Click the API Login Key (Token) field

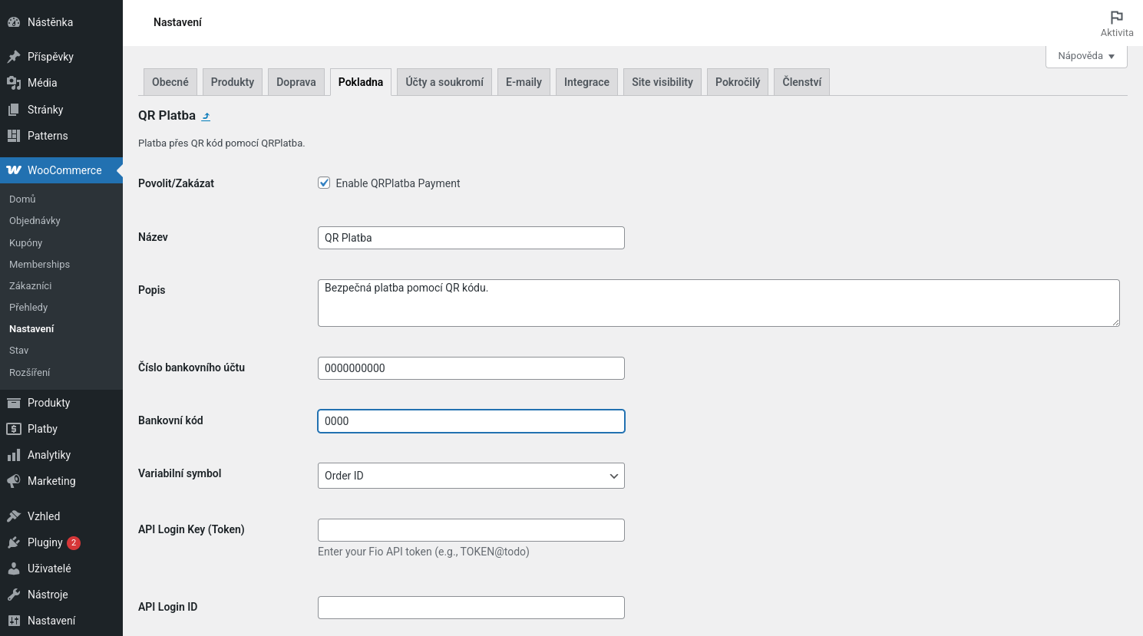point(471,530)
